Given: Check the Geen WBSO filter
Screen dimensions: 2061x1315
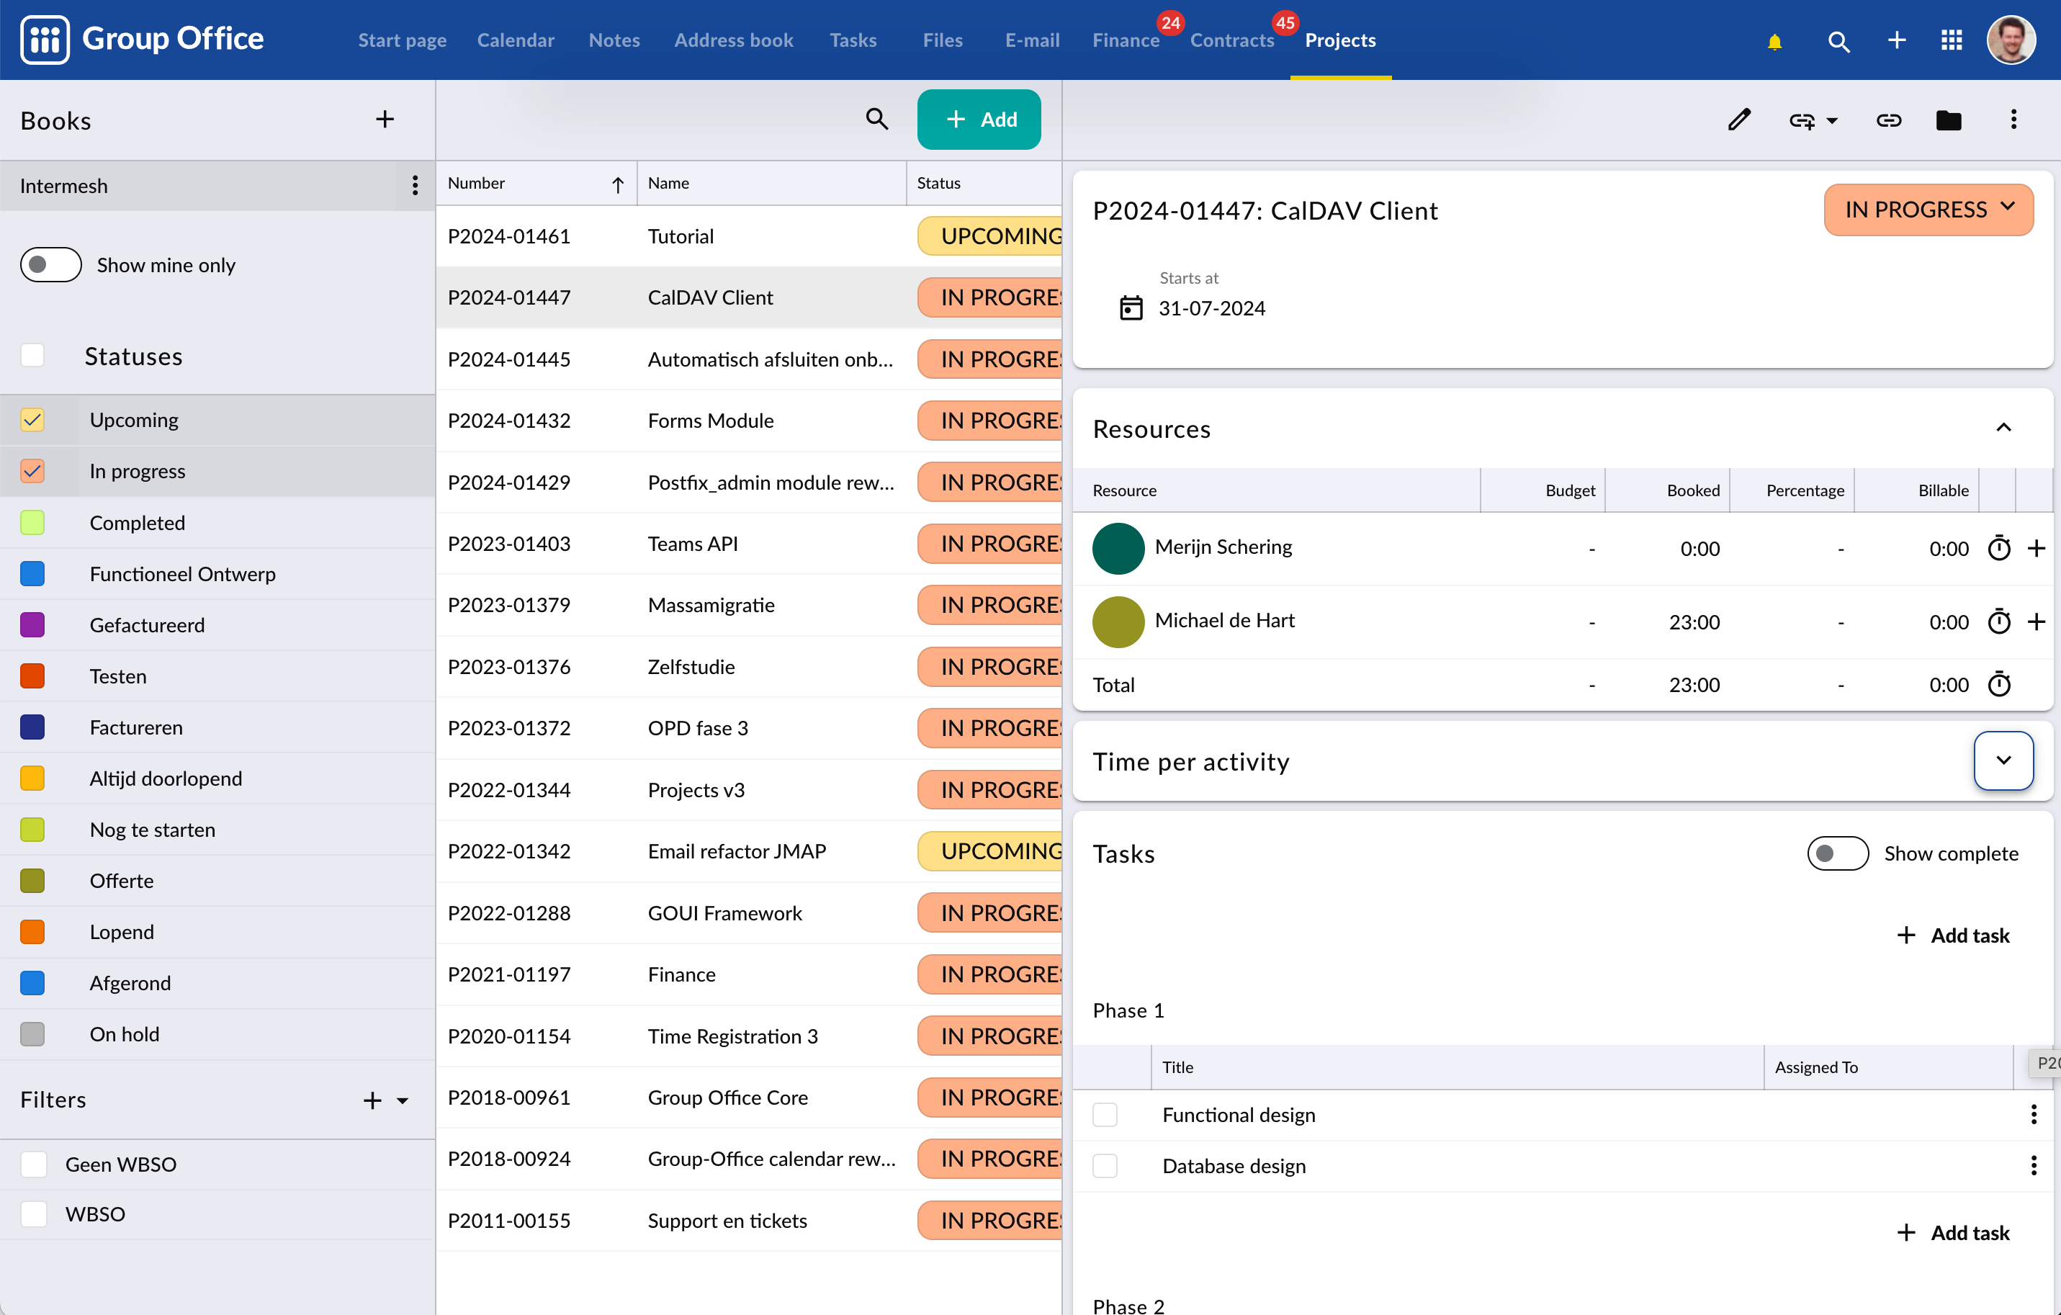Looking at the screenshot, I should tap(35, 1164).
